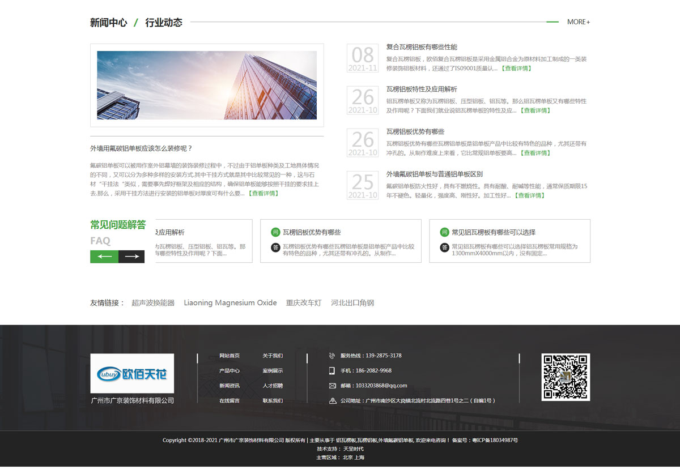
Task: Open 关于我们 in footer menu
Action: 273,356
